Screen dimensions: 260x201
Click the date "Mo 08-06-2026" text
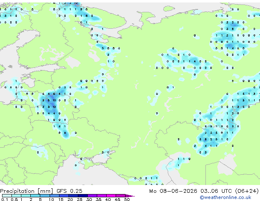click(x=173, y=191)
